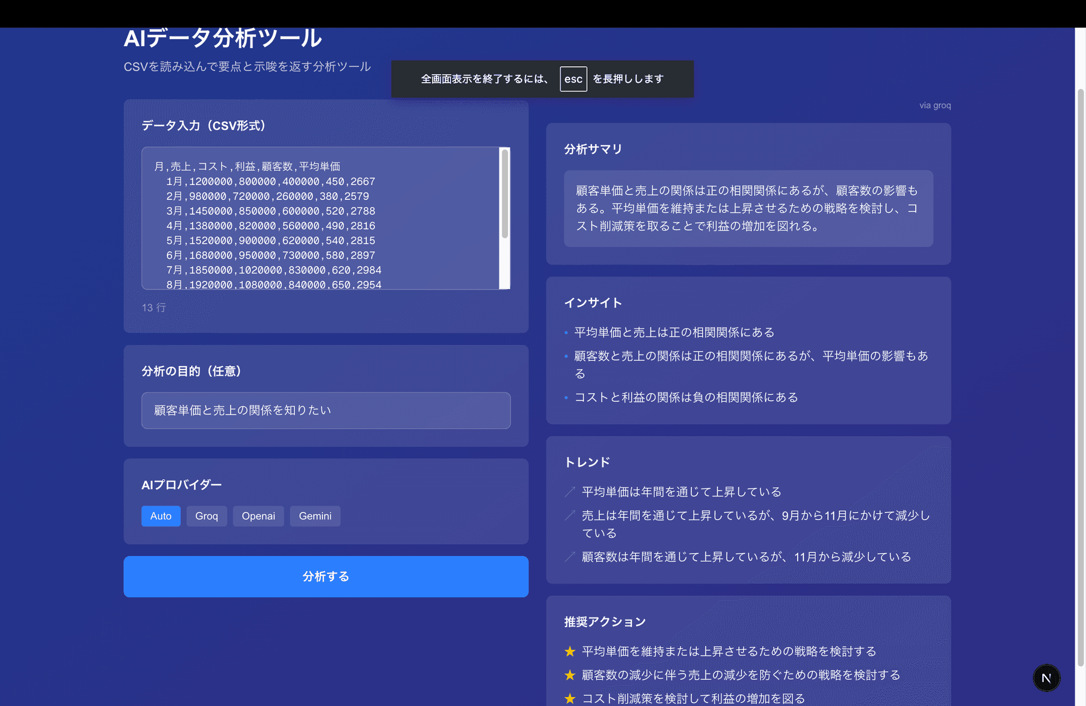This screenshot has width=1086, height=706.
Task: Click the star icon beside コスト削減策 action
Action: 570,698
